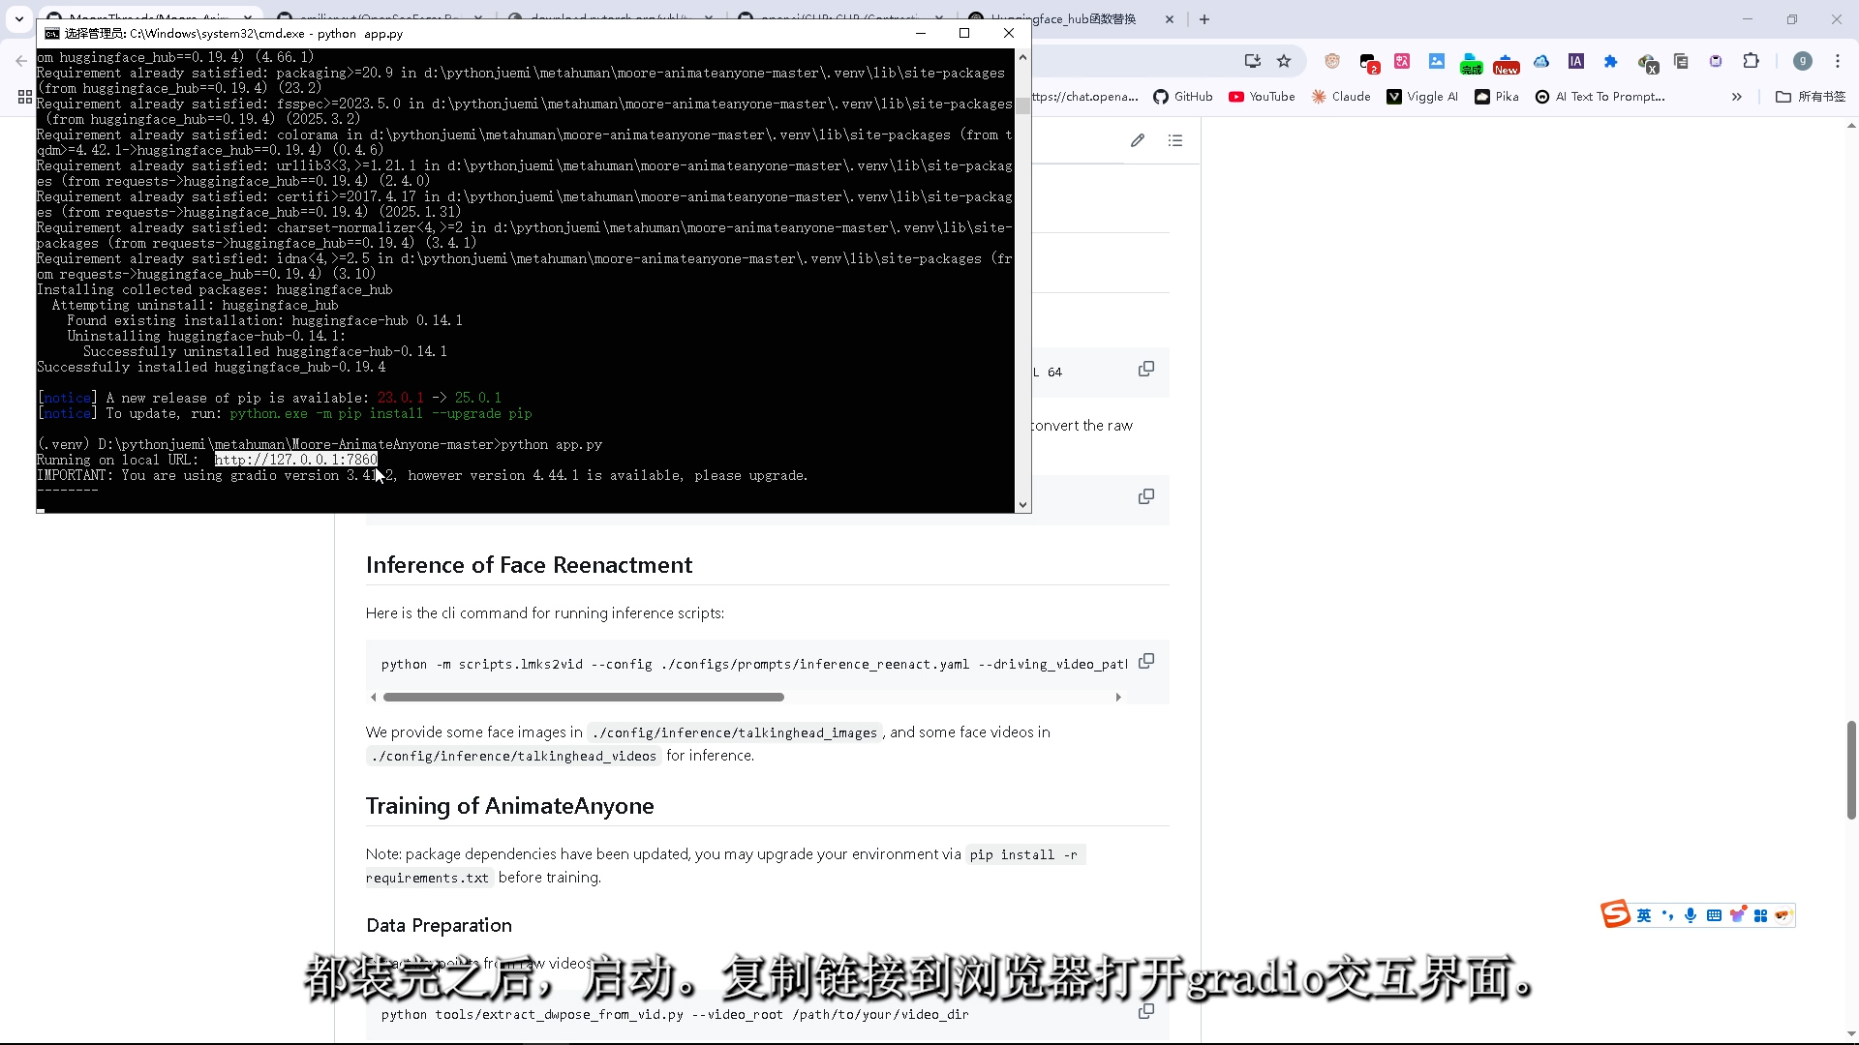Open the README outline list icon
The image size is (1859, 1045).
1175,141
